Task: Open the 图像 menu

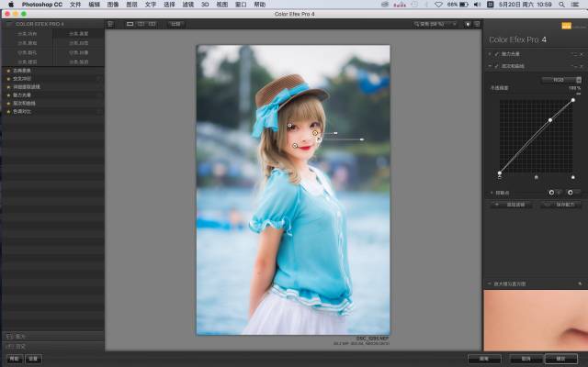Action: (113, 5)
